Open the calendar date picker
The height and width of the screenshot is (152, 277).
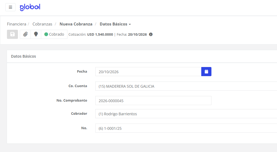pos(206,72)
